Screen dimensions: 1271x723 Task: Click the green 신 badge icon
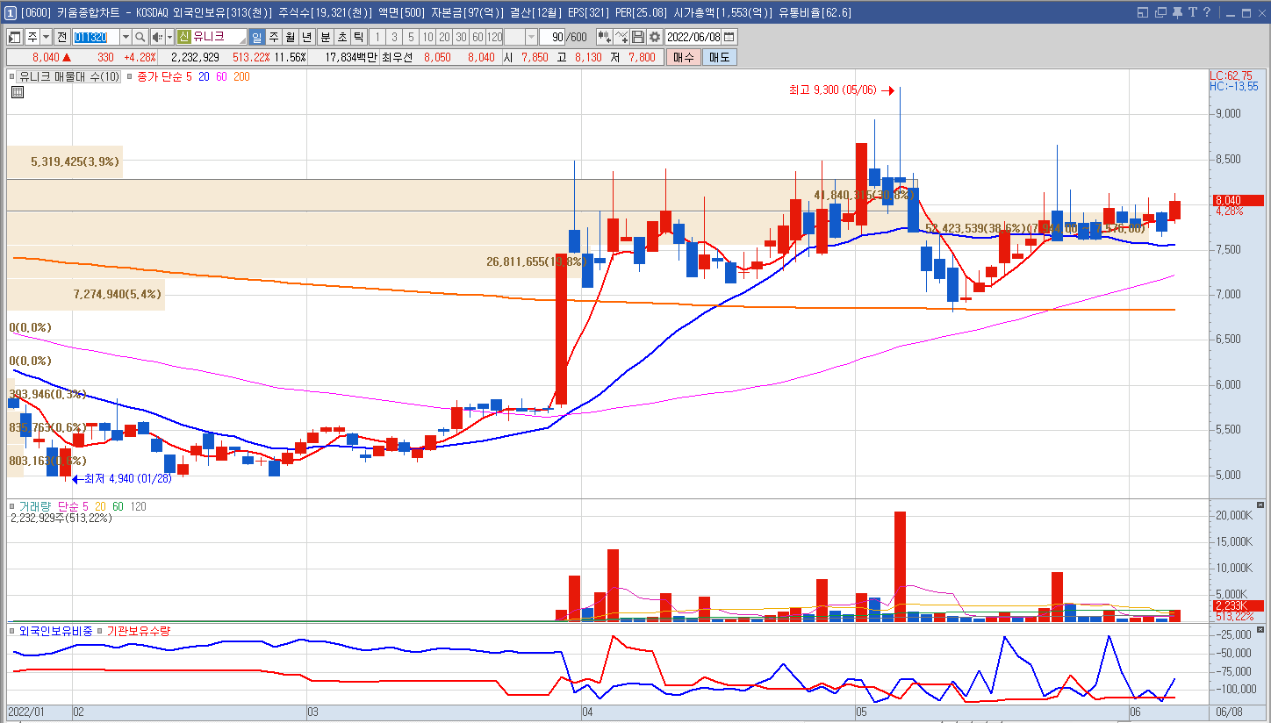click(x=183, y=37)
